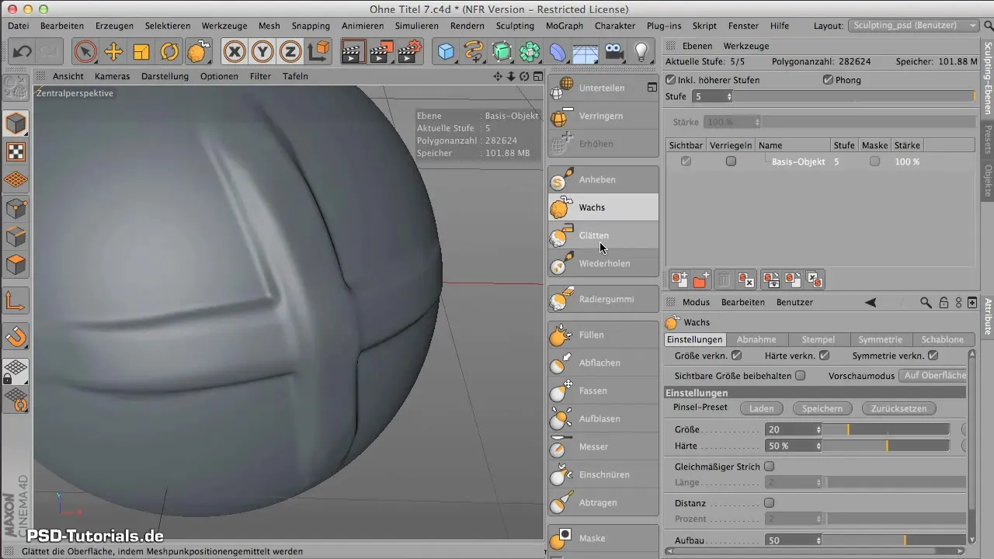Click the Härte value stepper arrows

818,446
